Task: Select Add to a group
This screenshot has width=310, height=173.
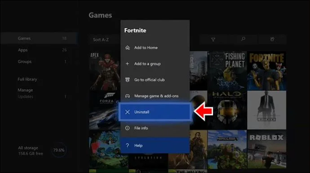Action: pyautogui.click(x=155, y=64)
